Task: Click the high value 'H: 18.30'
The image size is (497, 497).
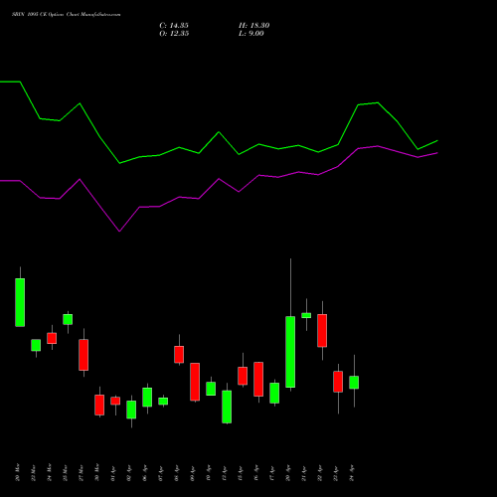Action: tap(253, 26)
